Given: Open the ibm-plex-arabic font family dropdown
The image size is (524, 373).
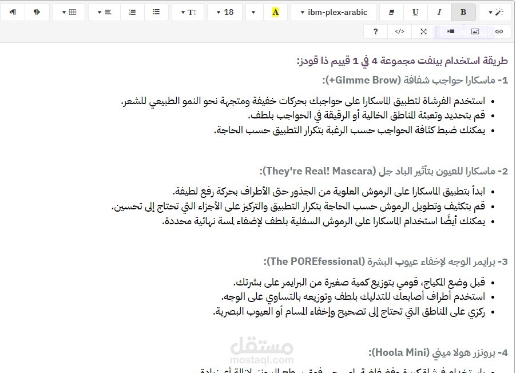Looking at the screenshot, I should click(x=334, y=12).
